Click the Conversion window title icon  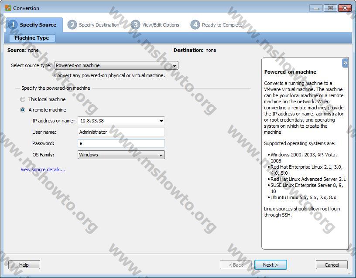coord(8,8)
